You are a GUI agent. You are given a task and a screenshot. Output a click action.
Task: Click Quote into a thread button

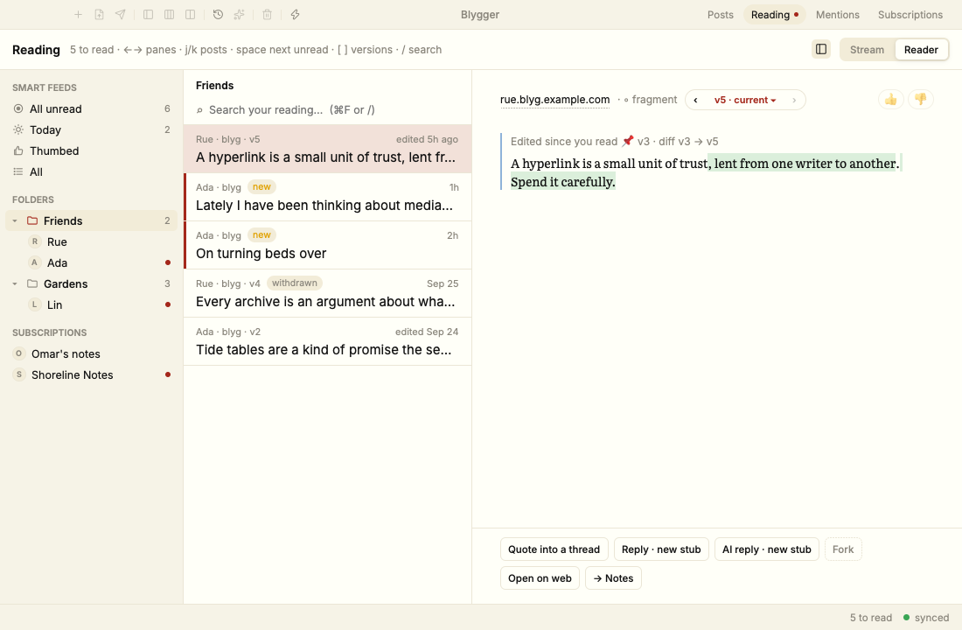pos(554,549)
